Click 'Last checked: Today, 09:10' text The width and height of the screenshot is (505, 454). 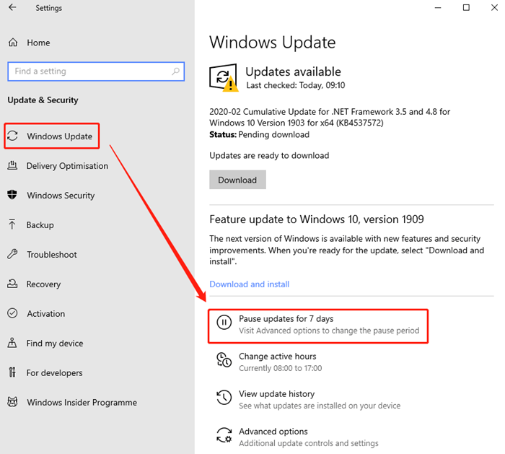coord(295,85)
